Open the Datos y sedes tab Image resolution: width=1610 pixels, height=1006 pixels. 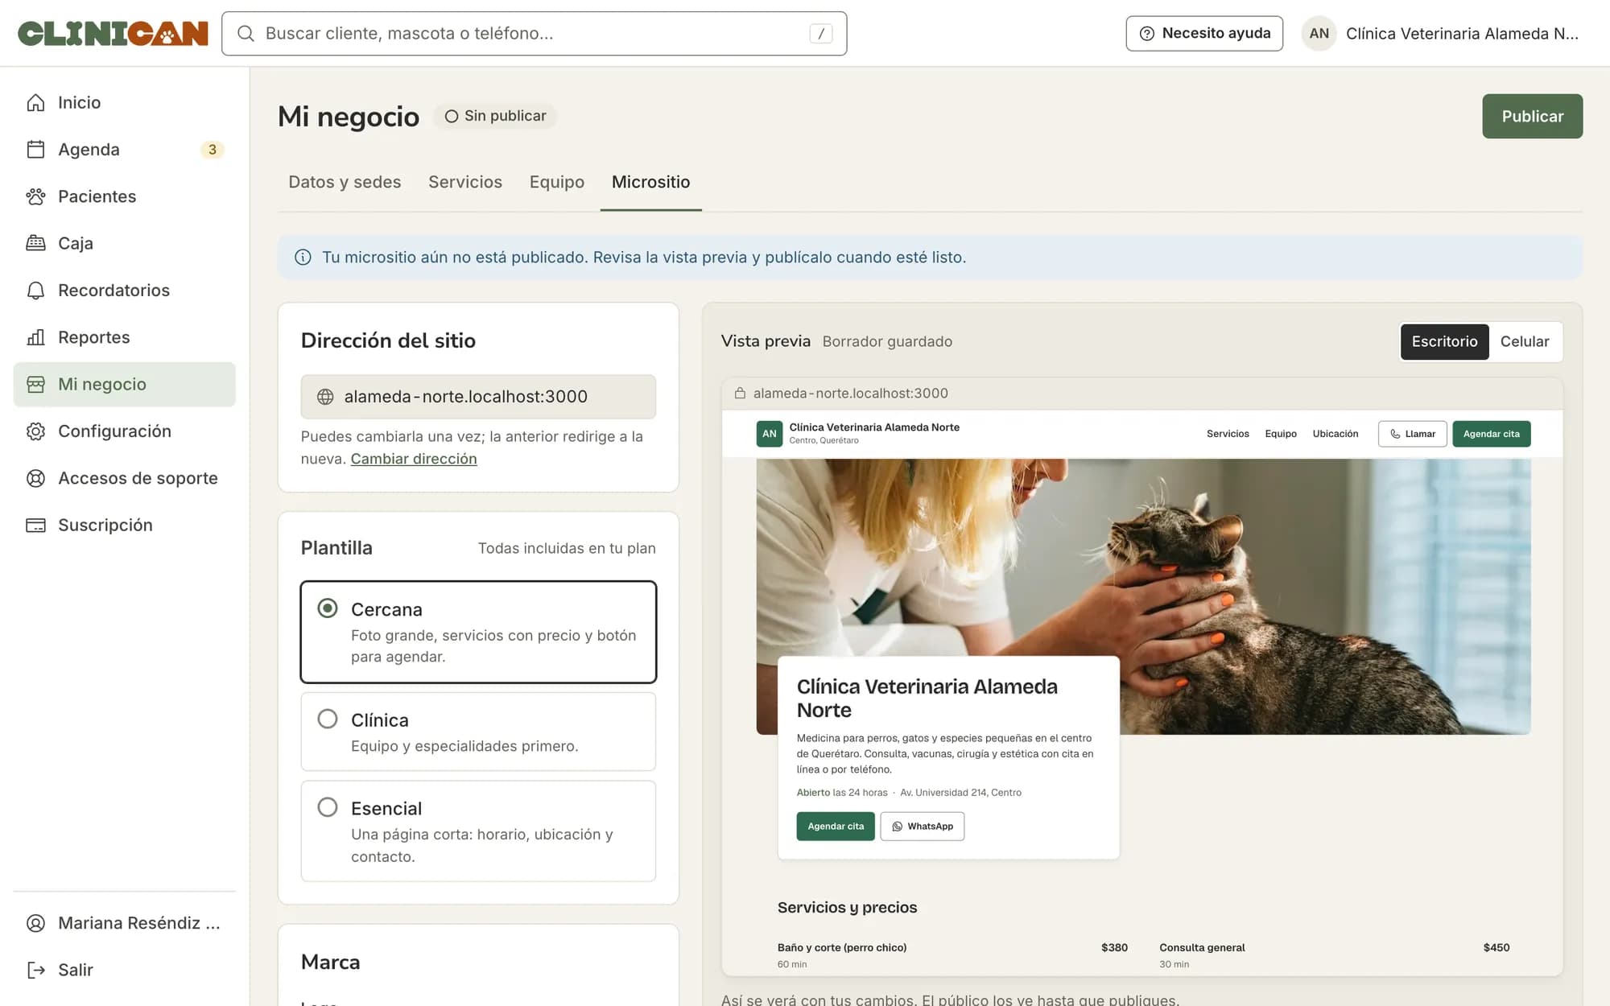345,182
